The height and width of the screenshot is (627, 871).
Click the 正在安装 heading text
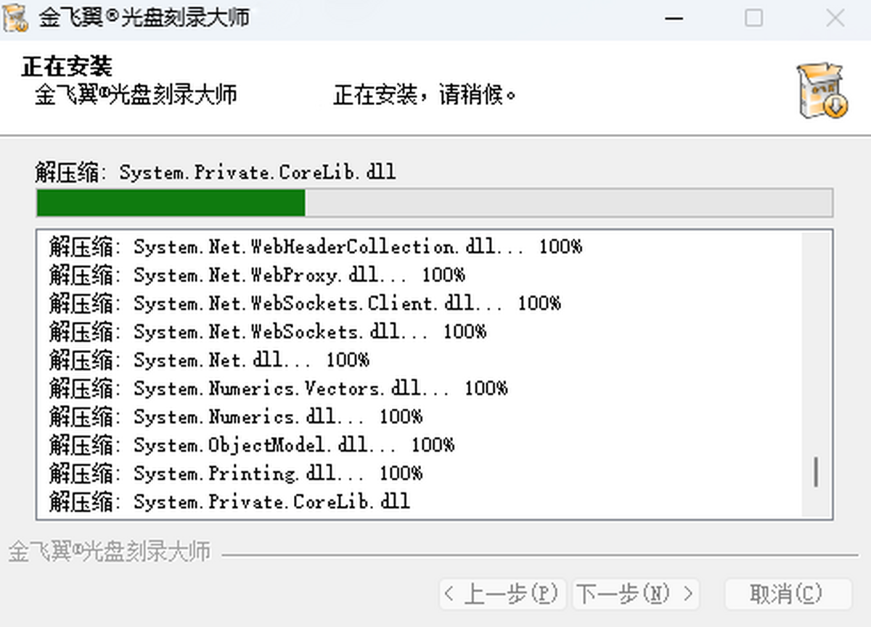pyautogui.click(x=67, y=67)
